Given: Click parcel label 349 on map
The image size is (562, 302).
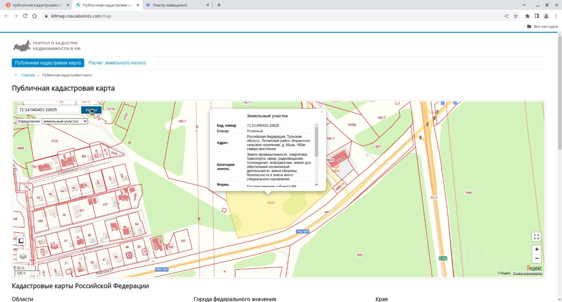Looking at the screenshot, I should (x=40, y=221).
